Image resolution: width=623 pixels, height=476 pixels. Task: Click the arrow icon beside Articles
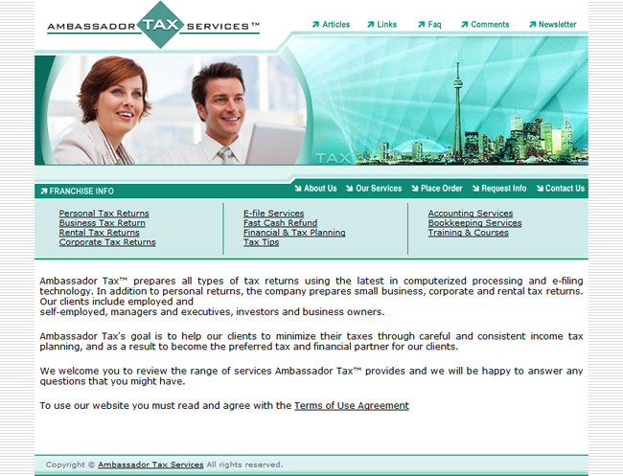pos(315,25)
